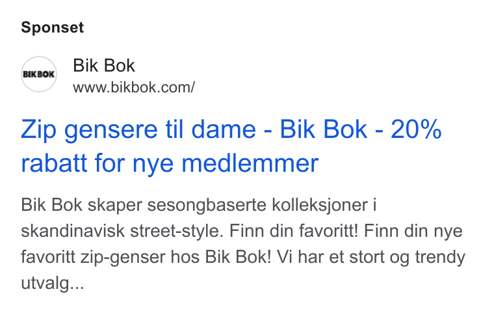Click 'rabatt for nye medlemmer' headline line

(170, 163)
